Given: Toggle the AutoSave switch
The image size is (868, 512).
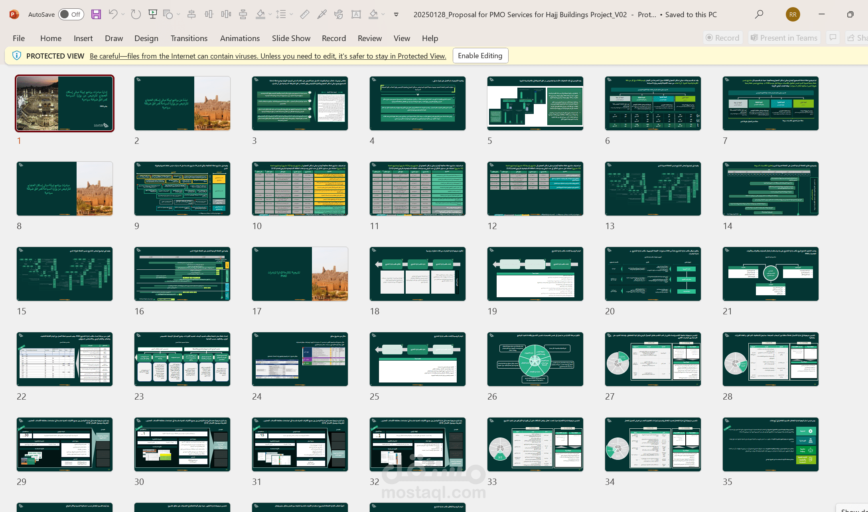Looking at the screenshot, I should point(71,14).
